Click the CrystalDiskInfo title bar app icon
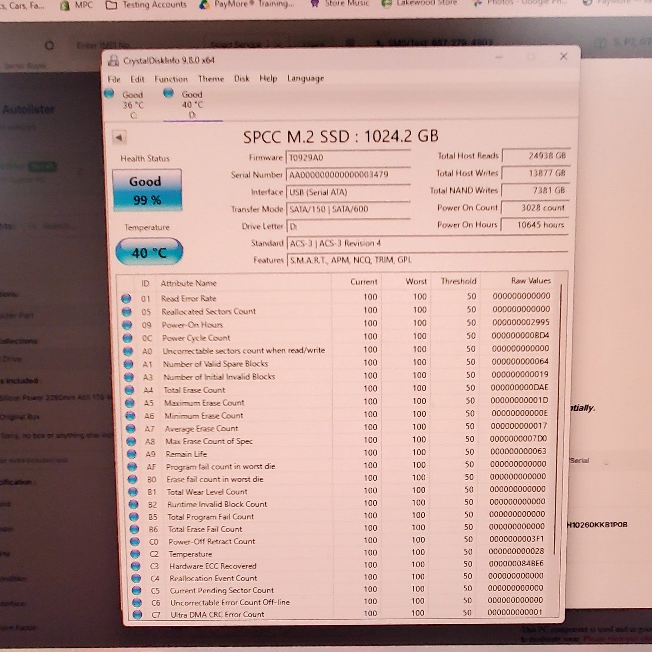The width and height of the screenshot is (652, 652). [114, 60]
